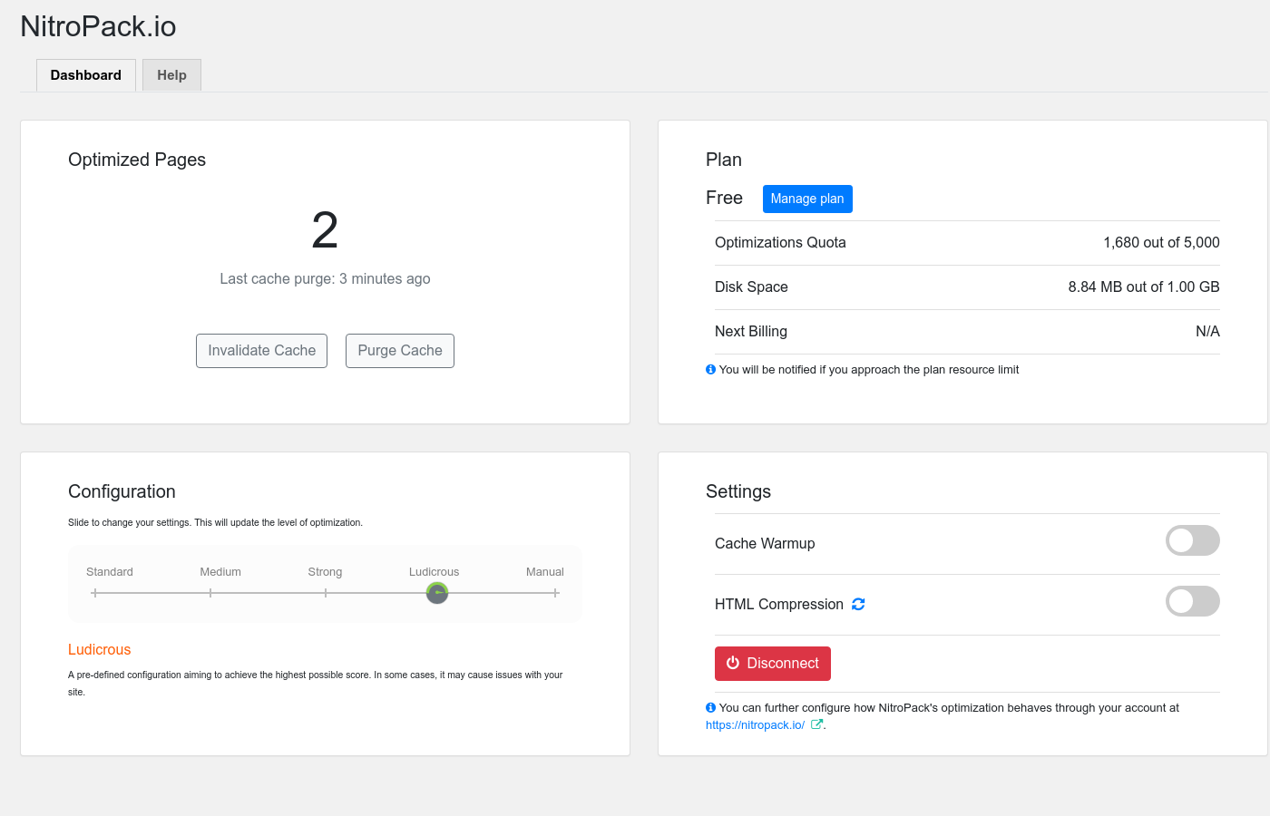This screenshot has width=1270, height=816.
Task: Click the info icon beside NitroPack account notice
Action: [710, 707]
